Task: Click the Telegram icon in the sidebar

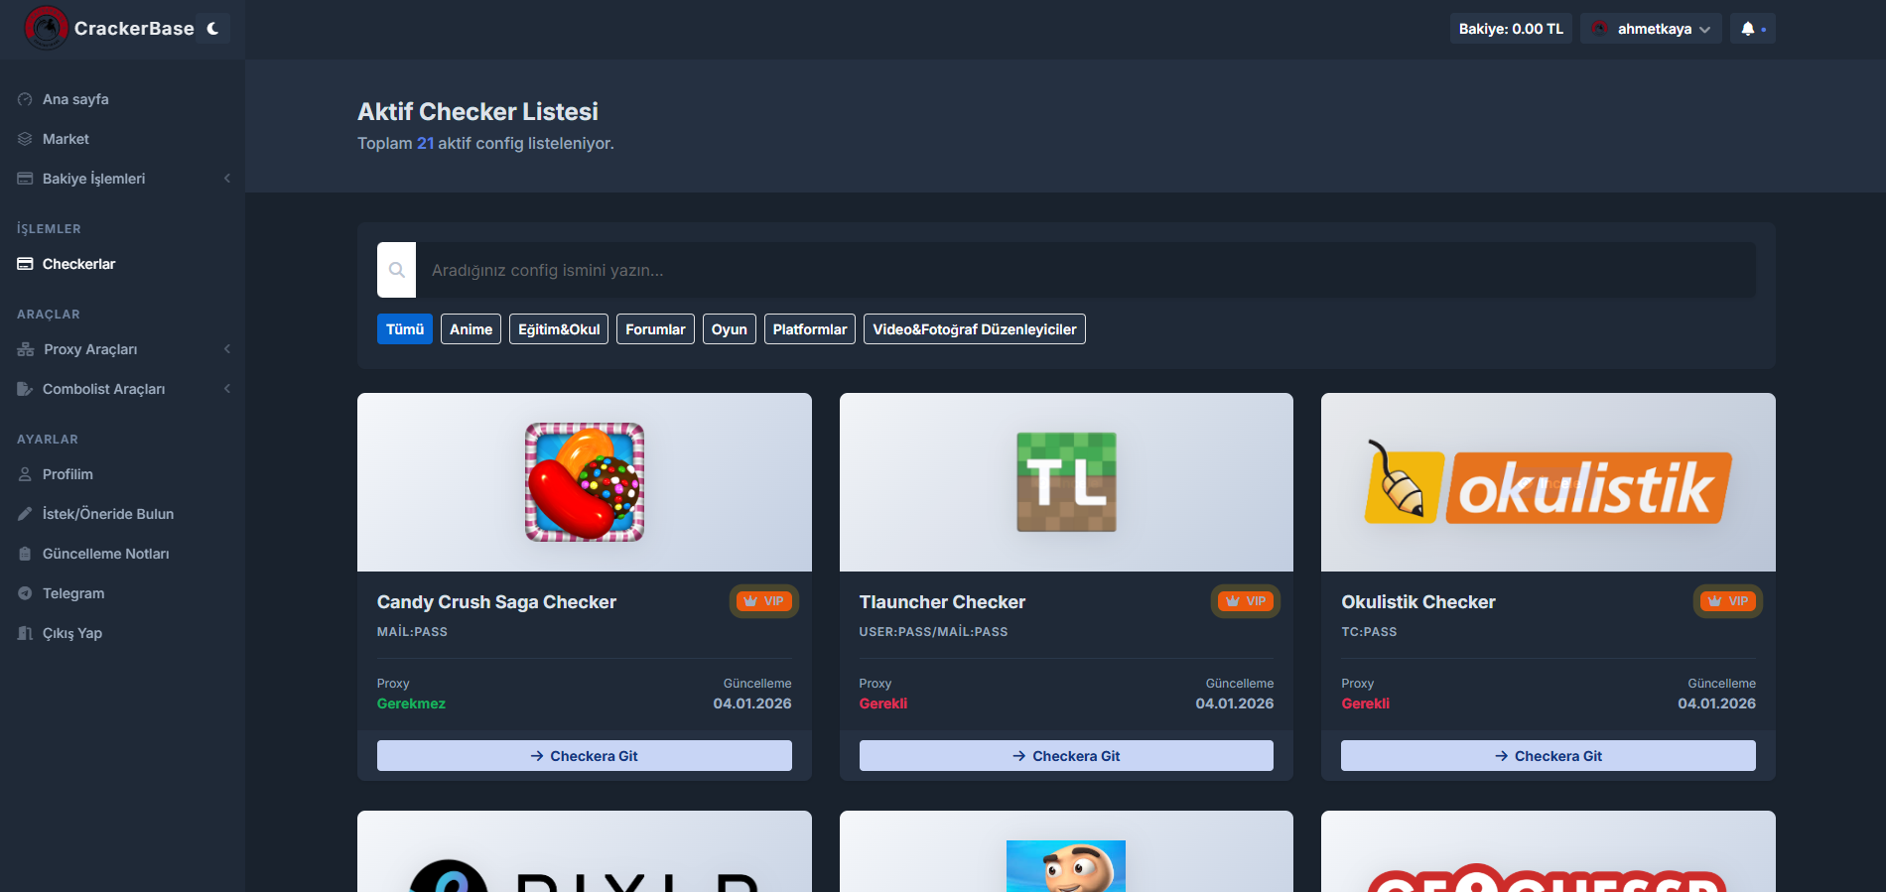Action: point(25,593)
